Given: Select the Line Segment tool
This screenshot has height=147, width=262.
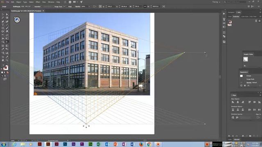Looking at the screenshot, I should click(7, 24).
